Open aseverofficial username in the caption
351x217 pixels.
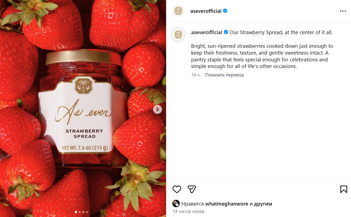(x=207, y=32)
